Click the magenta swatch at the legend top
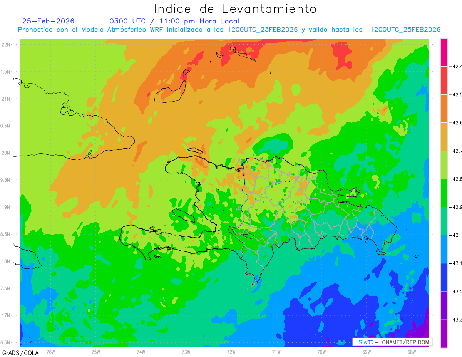Image resolution: width=462 pixels, height=357 pixels. (444, 52)
